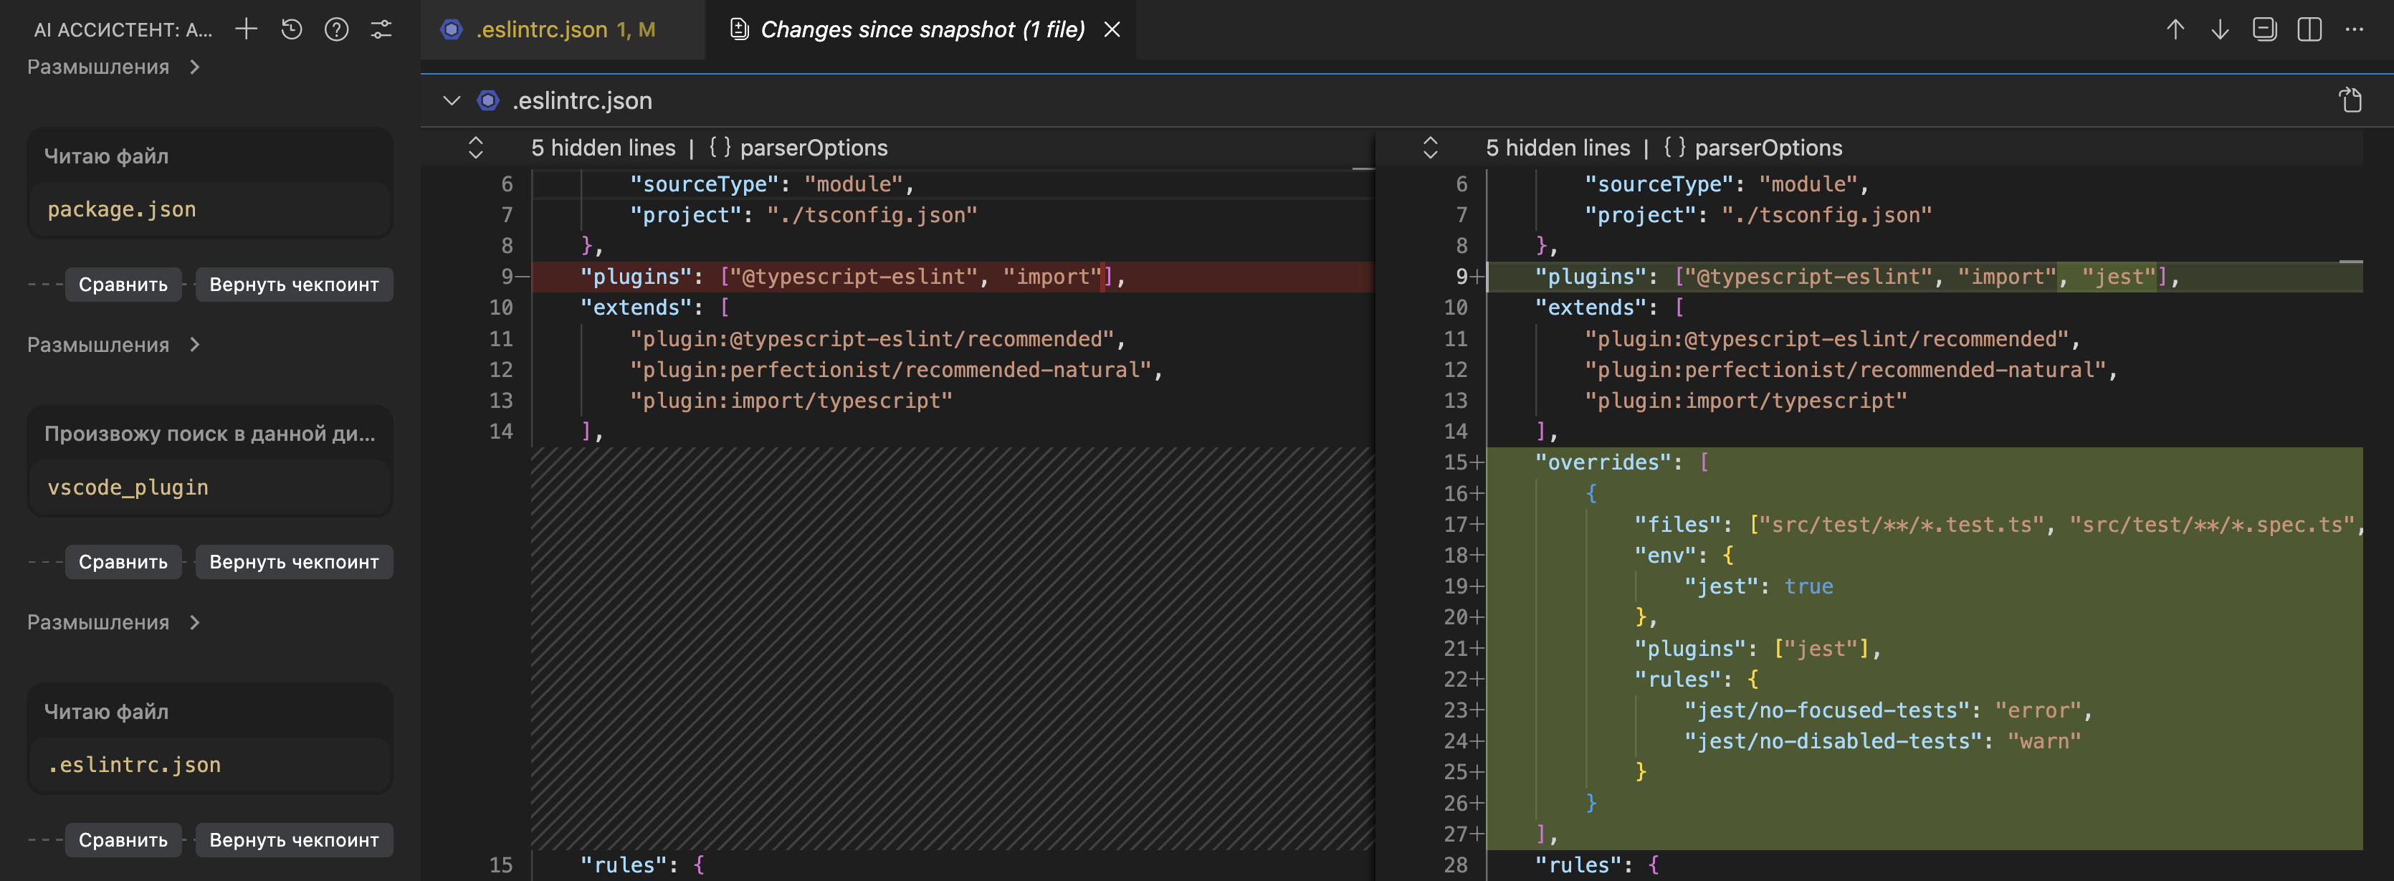Expand the first Размышления section
Image resolution: width=2394 pixels, height=881 pixels.
pyautogui.click(x=113, y=67)
